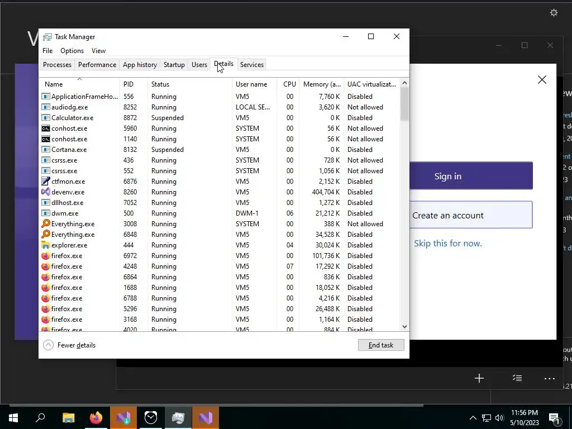The image size is (572, 429).
Task: Switch to the App history tab
Action: 140,65
